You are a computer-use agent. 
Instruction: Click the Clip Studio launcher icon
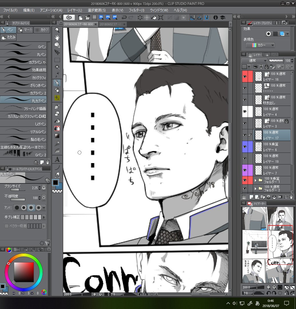click(x=69, y=17)
